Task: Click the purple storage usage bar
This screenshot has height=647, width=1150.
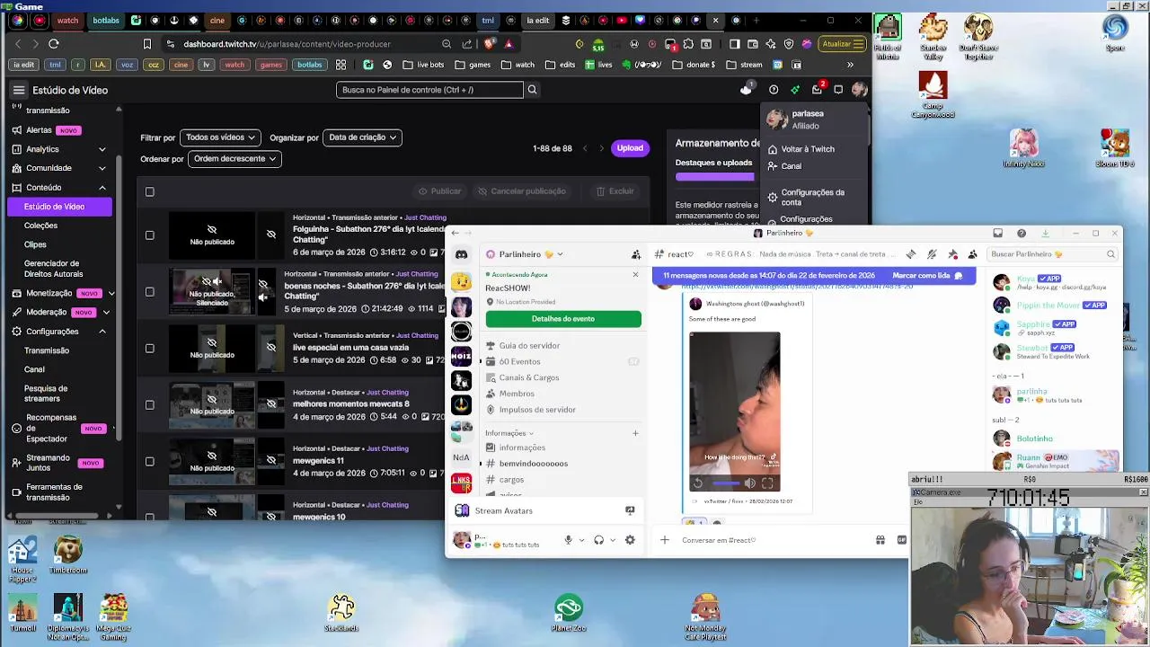Action: coord(715,177)
